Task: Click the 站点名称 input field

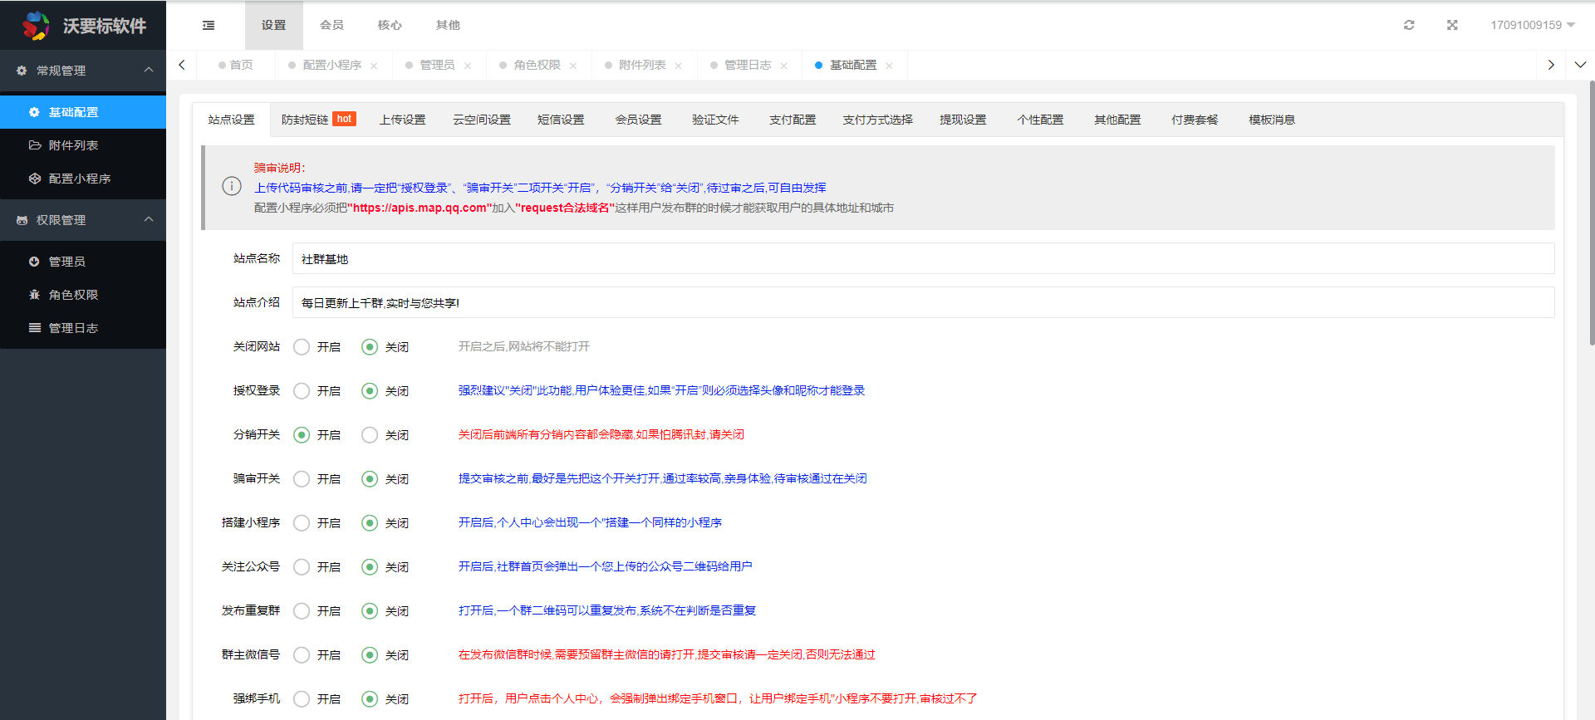Action: [x=923, y=258]
